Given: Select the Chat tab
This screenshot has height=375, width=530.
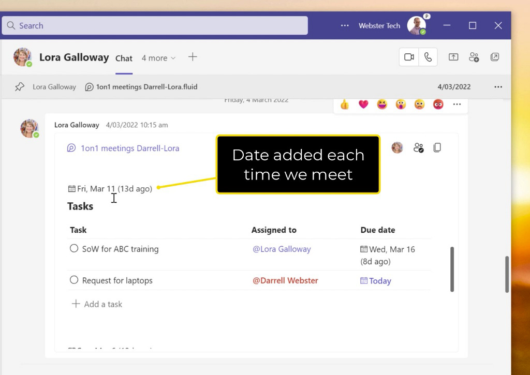Looking at the screenshot, I should coord(124,58).
